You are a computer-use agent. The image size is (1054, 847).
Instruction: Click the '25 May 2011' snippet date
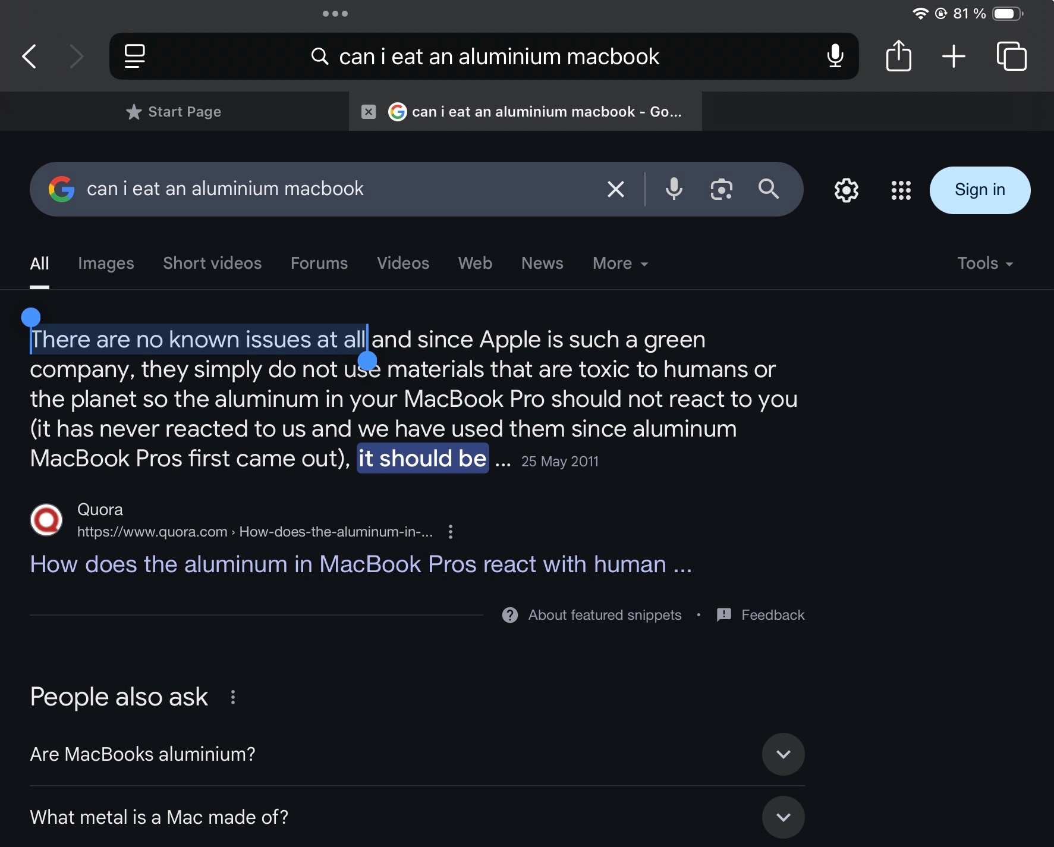click(x=560, y=462)
